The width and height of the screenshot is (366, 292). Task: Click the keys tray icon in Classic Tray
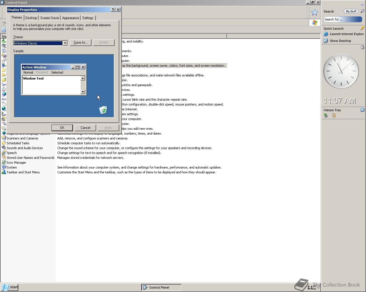point(334,115)
